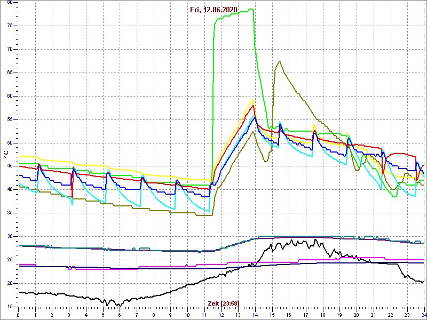Click hour 6 on the time axis

point(120,315)
